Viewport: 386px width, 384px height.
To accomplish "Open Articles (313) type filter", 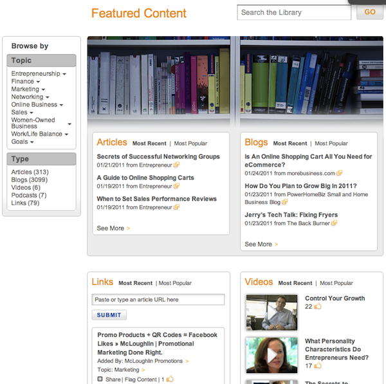I will point(30,172).
